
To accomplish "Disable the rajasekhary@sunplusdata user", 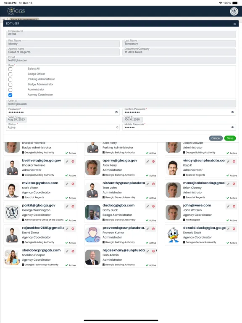I will [x=153, y=251].
